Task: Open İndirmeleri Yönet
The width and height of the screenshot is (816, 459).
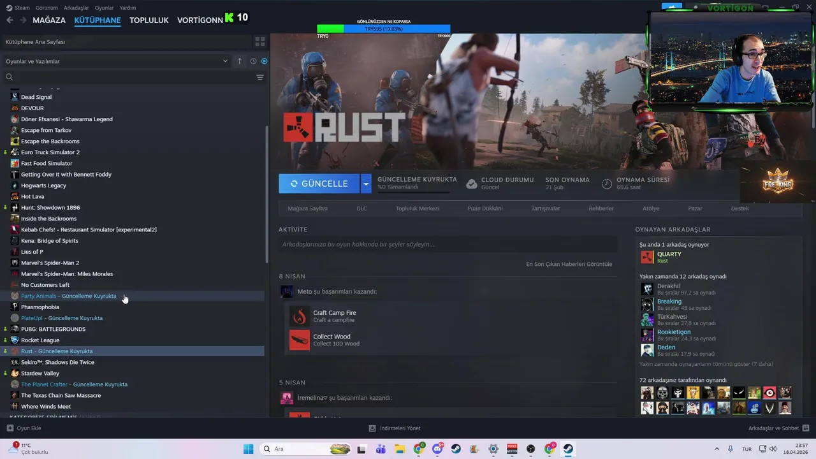Action: point(395,428)
